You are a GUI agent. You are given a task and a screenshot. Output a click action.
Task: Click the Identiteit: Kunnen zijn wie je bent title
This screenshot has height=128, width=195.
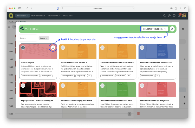pos(155,100)
